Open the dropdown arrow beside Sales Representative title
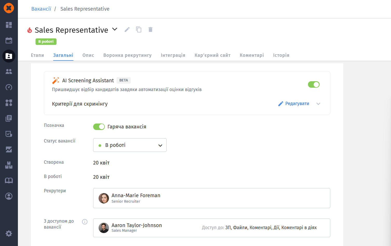The width and height of the screenshot is (391, 246). click(115, 29)
